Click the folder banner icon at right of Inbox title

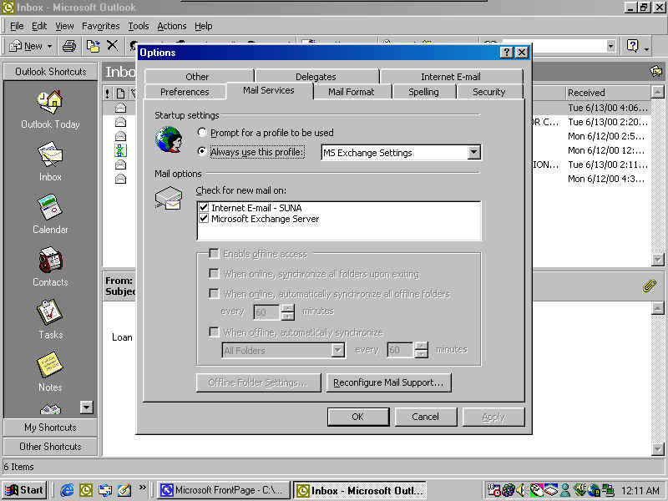(656, 71)
